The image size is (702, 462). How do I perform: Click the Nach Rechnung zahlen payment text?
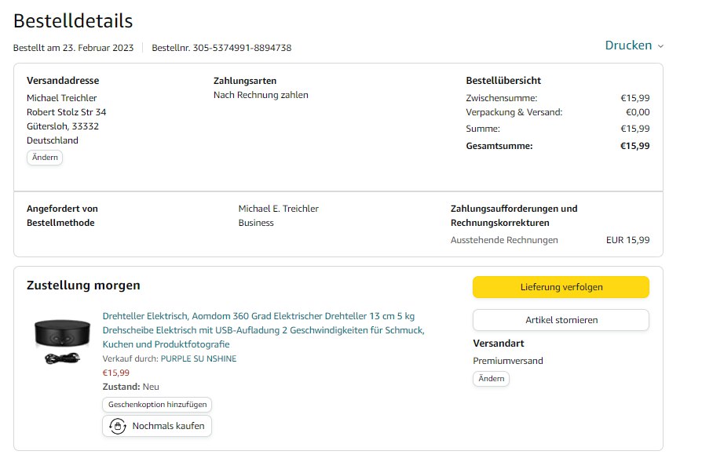261,95
